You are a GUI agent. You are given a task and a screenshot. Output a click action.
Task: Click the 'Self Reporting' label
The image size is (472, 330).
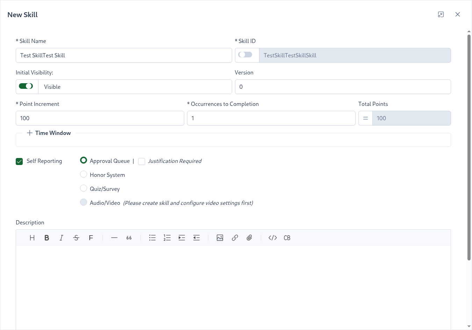pyautogui.click(x=44, y=161)
